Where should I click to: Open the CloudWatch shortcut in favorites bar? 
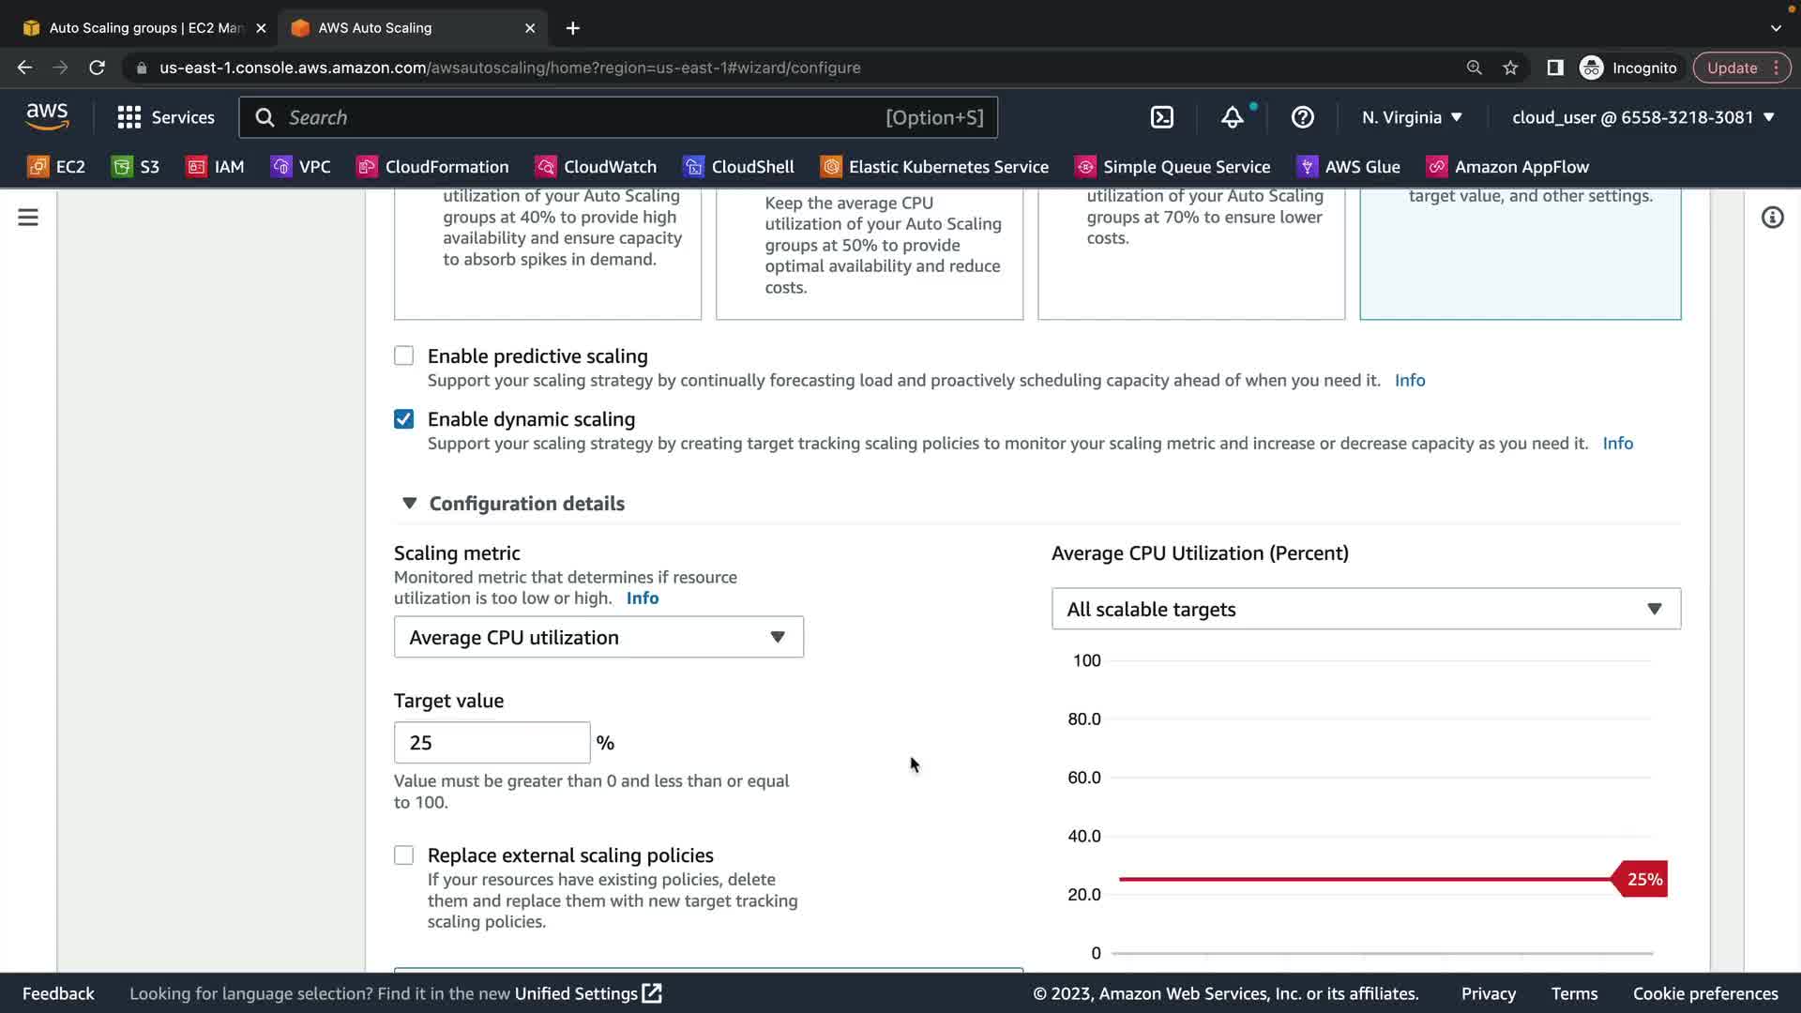pyautogui.click(x=596, y=167)
